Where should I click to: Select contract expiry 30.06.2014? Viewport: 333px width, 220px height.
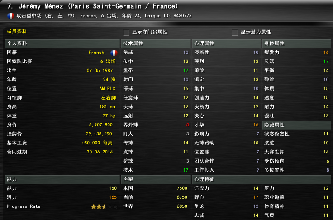(x=100, y=152)
